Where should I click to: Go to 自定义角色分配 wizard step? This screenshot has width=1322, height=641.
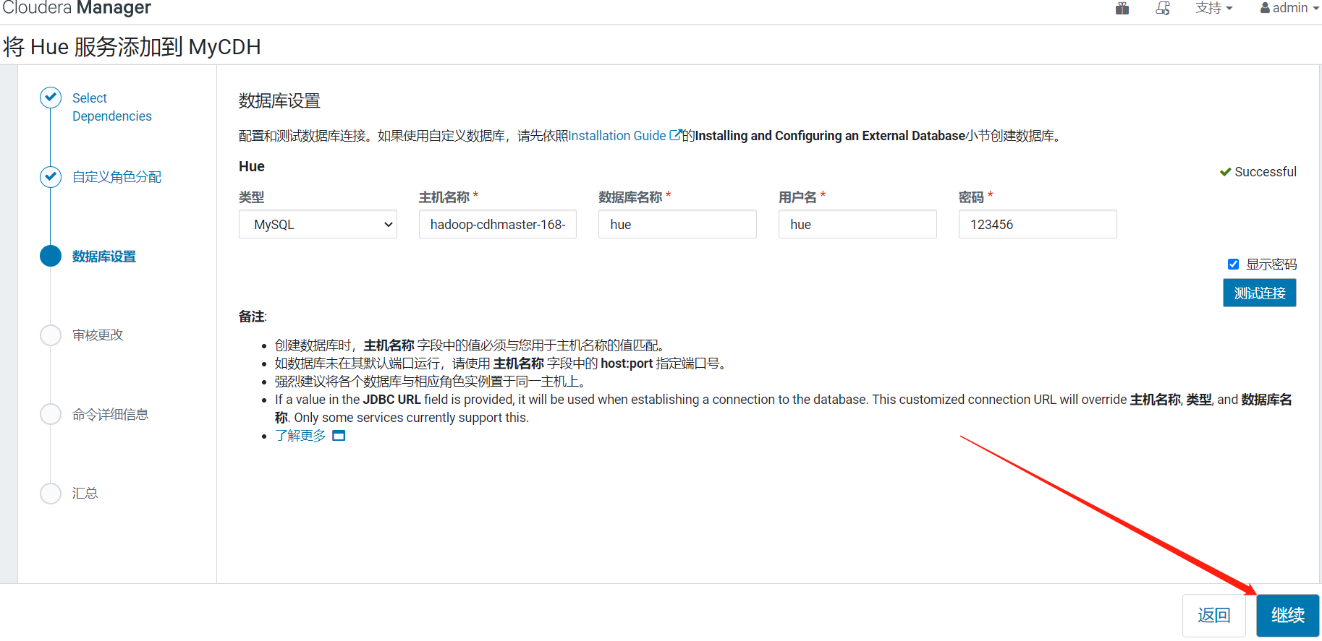[x=116, y=177]
